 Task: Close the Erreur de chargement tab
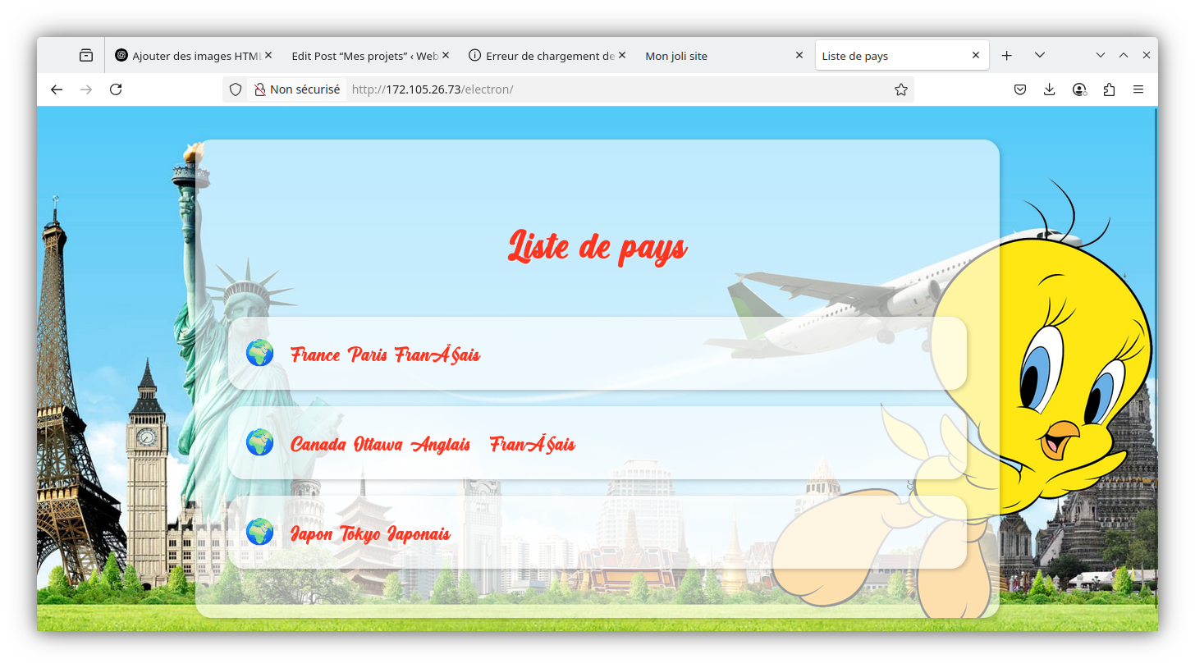click(x=622, y=56)
